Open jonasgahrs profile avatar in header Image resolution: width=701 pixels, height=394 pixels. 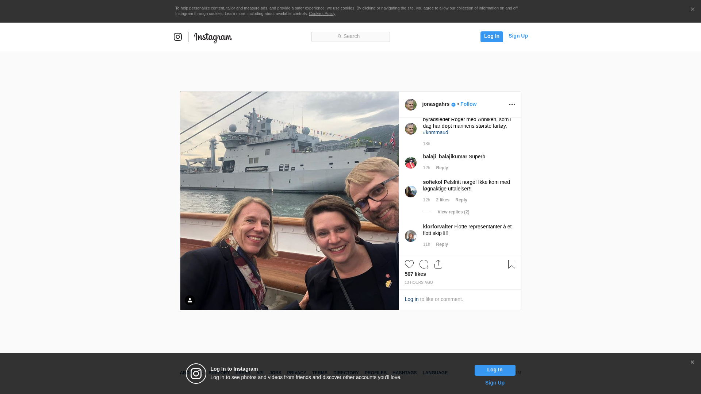410,105
